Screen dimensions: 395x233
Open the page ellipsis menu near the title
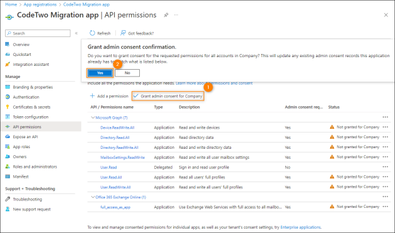point(176,15)
